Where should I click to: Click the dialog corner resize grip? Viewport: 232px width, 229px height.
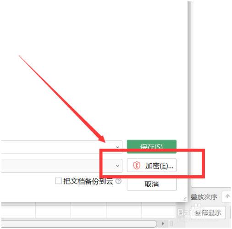pyautogui.click(x=185, y=199)
